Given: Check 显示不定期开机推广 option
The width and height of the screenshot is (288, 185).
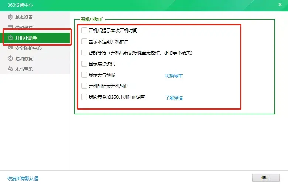Looking at the screenshot, I should pyautogui.click(x=84, y=41).
